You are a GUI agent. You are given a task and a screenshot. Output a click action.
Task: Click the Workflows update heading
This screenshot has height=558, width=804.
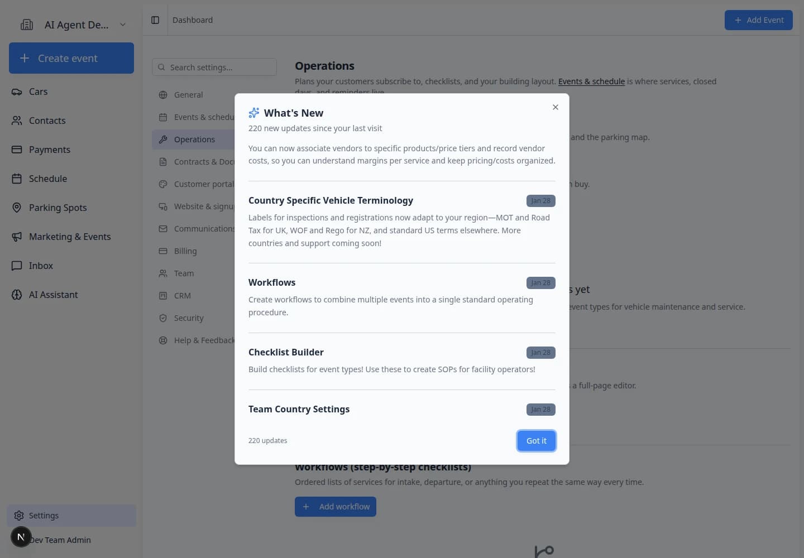click(x=272, y=282)
